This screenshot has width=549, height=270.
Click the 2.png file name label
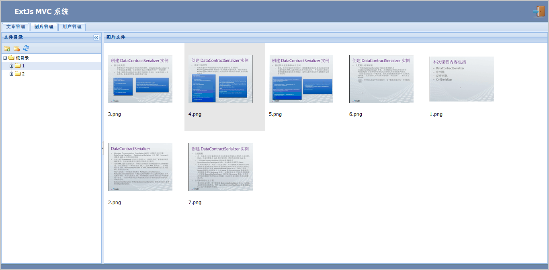click(115, 203)
